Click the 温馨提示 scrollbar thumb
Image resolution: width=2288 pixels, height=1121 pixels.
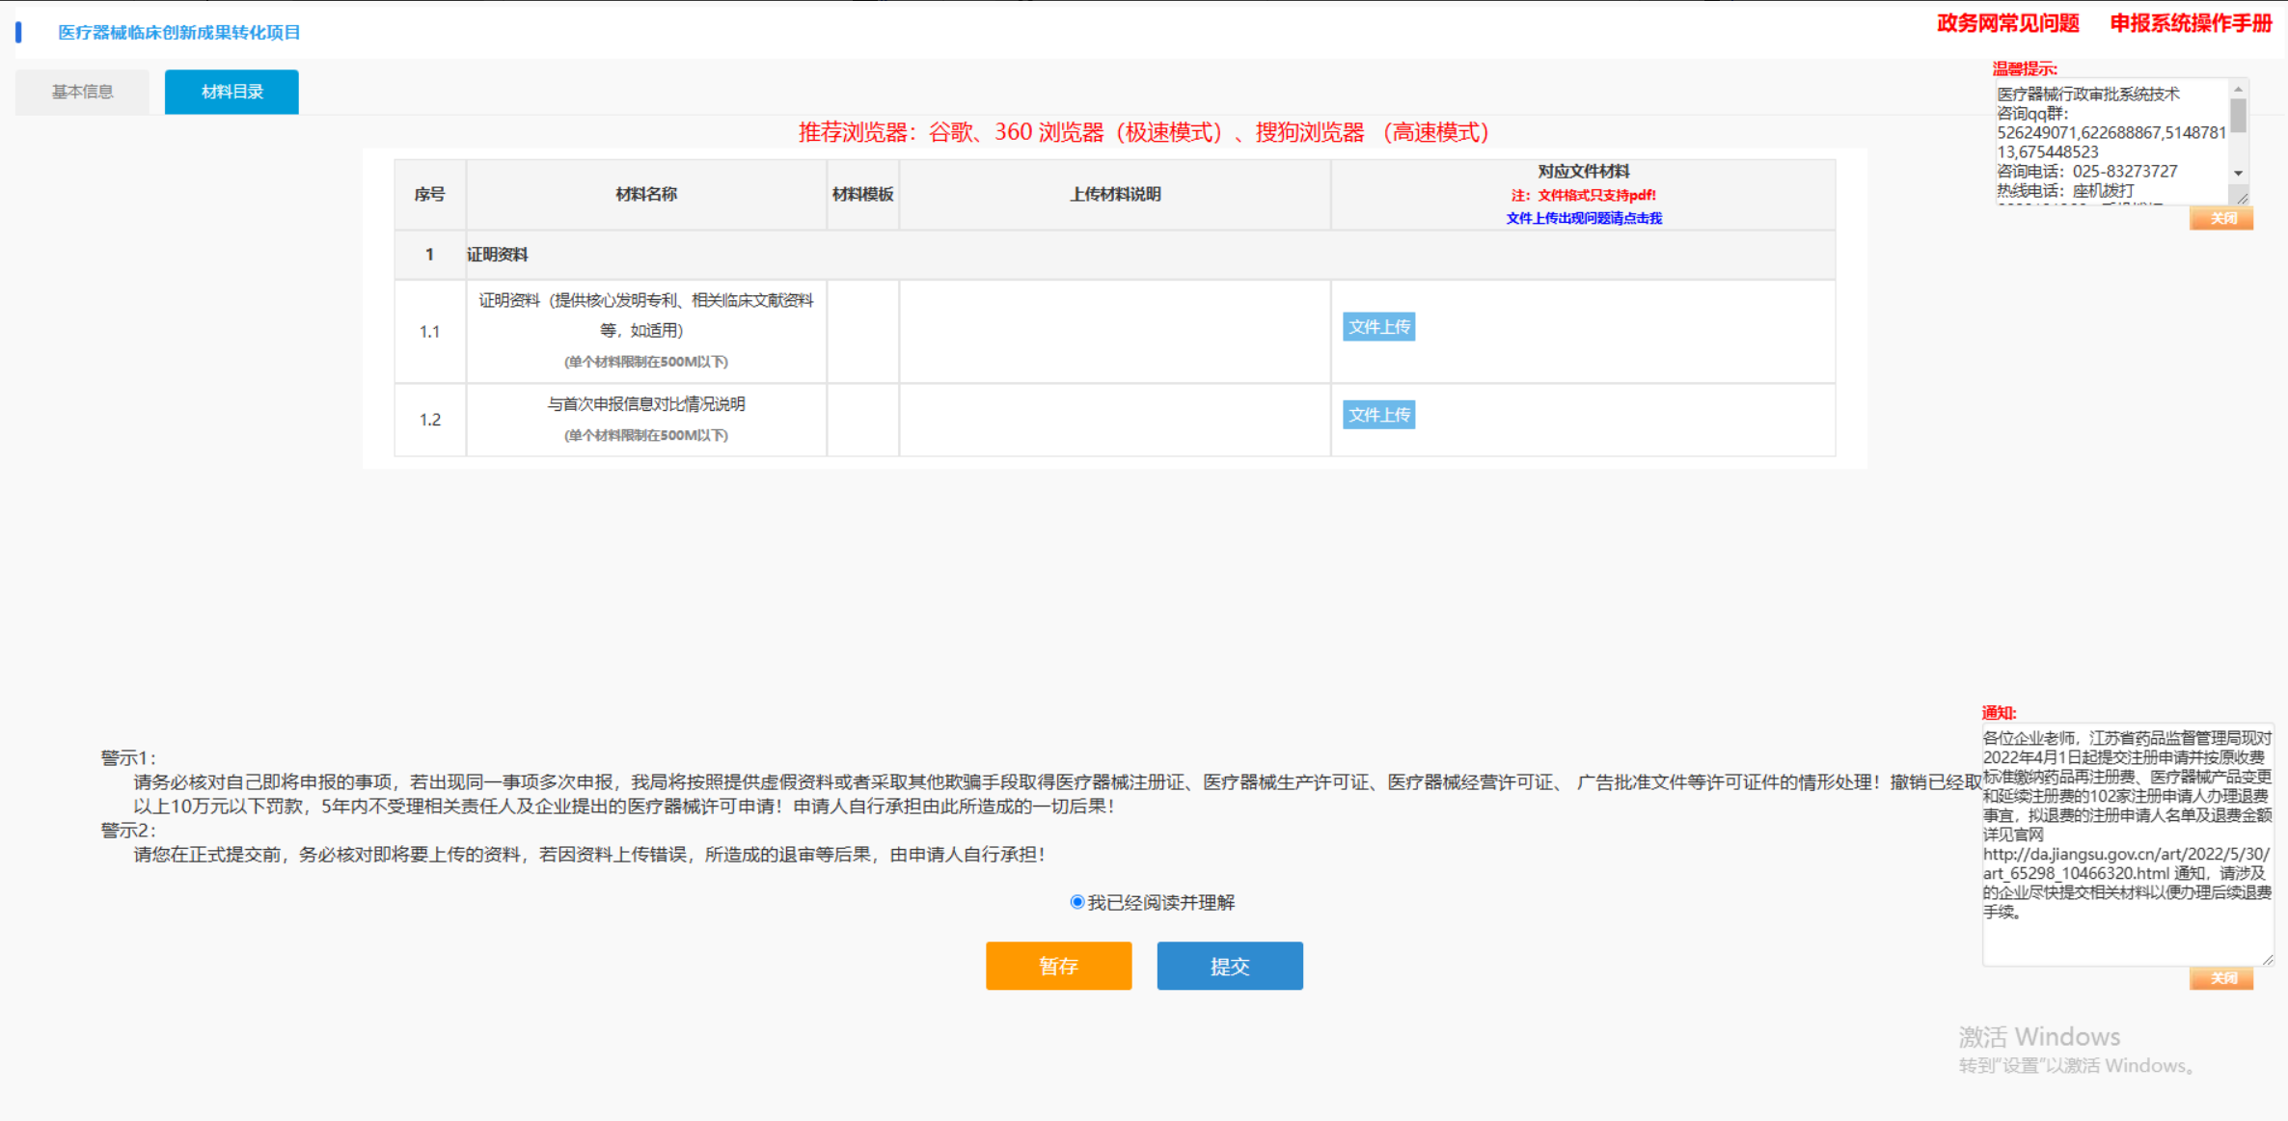coord(2238,116)
